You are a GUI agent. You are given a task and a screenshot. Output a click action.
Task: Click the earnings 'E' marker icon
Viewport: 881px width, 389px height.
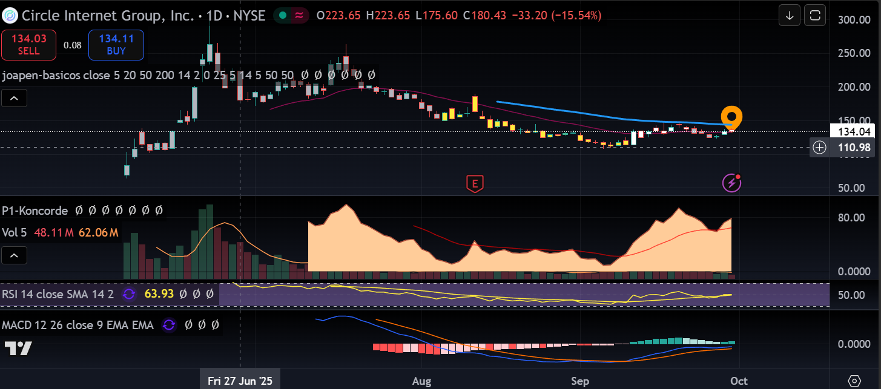point(475,183)
